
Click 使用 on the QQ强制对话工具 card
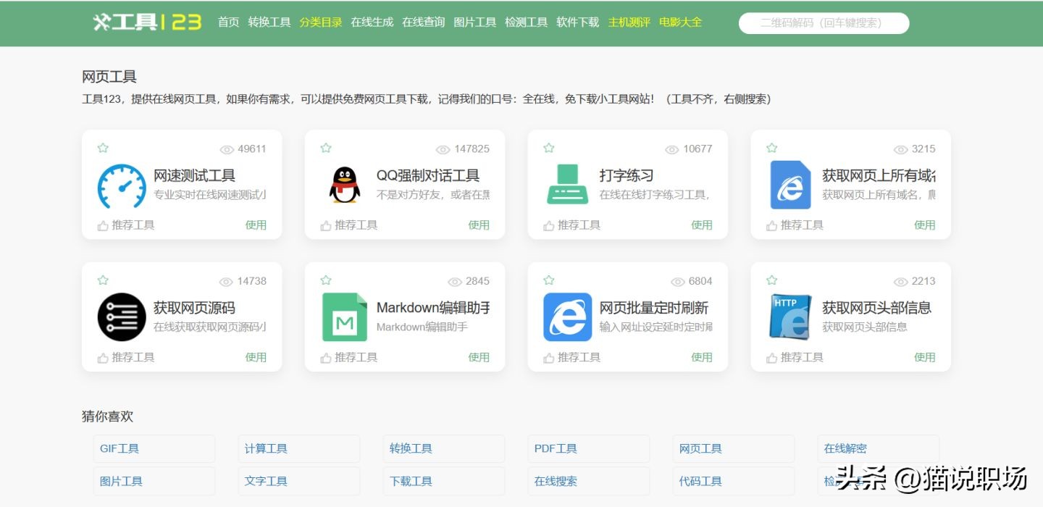479,225
